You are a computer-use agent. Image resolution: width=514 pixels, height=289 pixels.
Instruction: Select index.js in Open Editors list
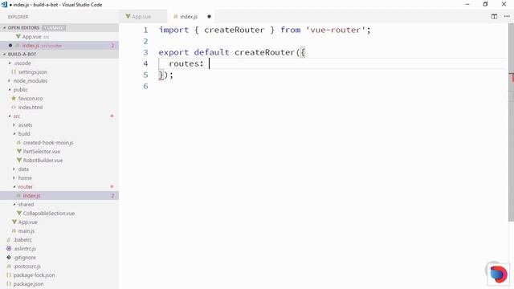pos(59,46)
